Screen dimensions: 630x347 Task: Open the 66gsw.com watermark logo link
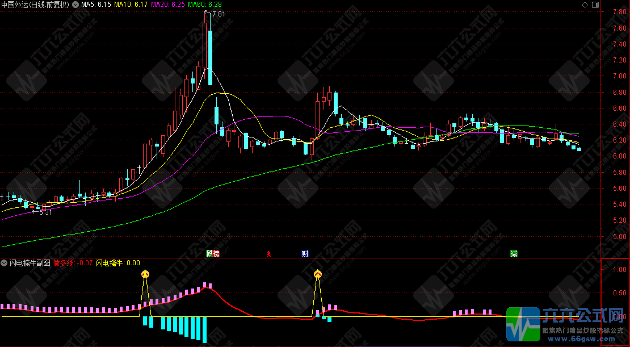(x=568, y=323)
